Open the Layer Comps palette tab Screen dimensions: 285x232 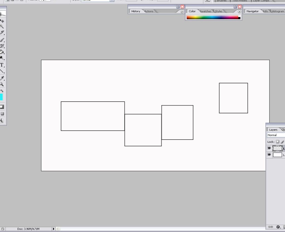[x=261, y=1]
